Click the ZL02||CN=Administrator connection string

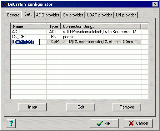(101, 42)
